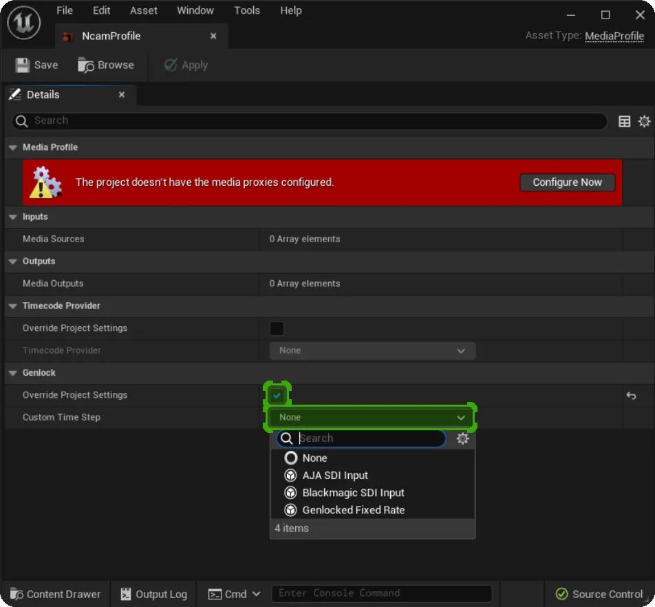Viewport: 655px width, 607px height.
Task: Open the Content Drawer
Action: click(56, 594)
